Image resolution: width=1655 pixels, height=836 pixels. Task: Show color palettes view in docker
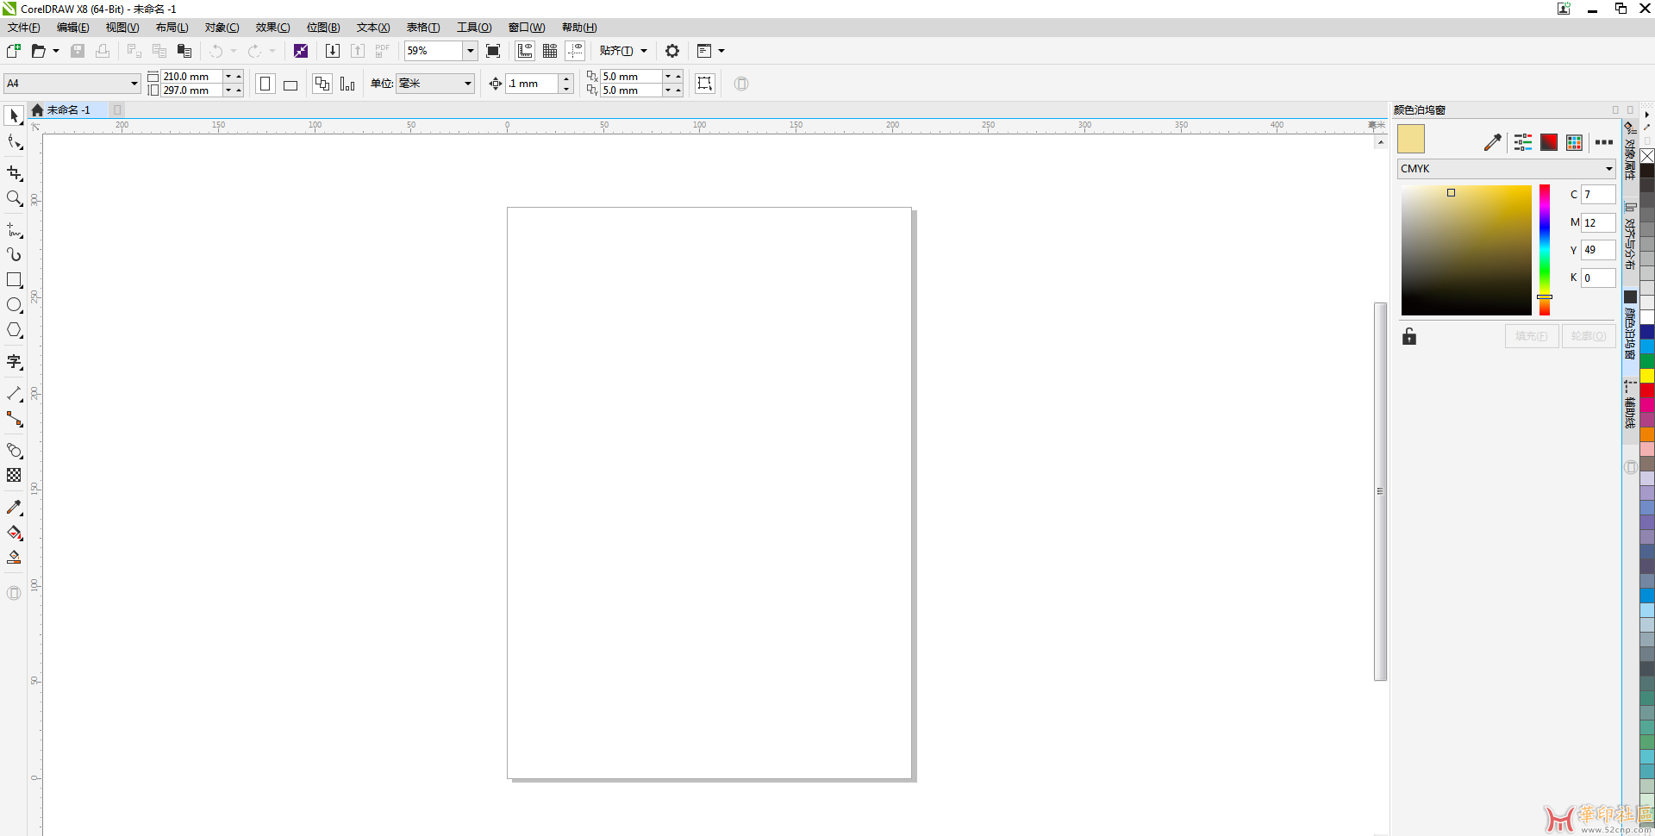(x=1574, y=142)
